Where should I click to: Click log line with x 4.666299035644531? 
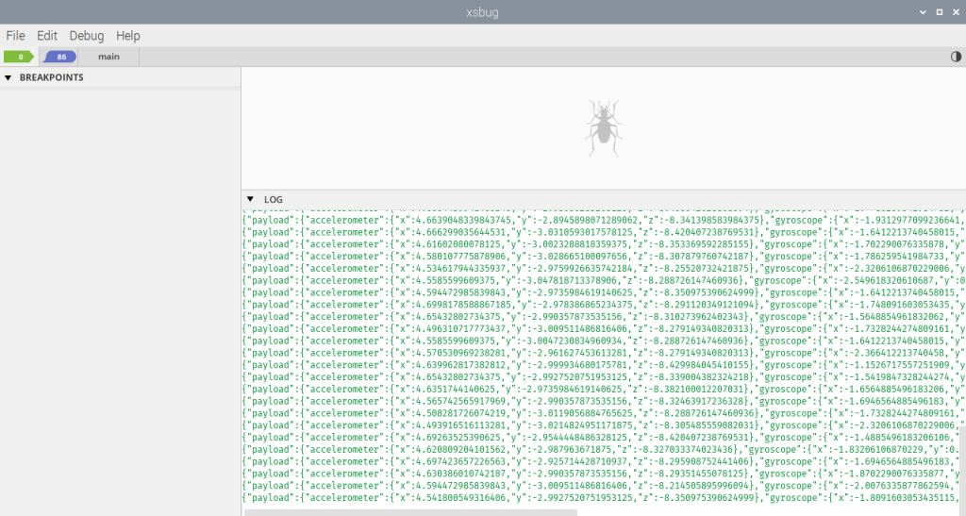click(604, 232)
